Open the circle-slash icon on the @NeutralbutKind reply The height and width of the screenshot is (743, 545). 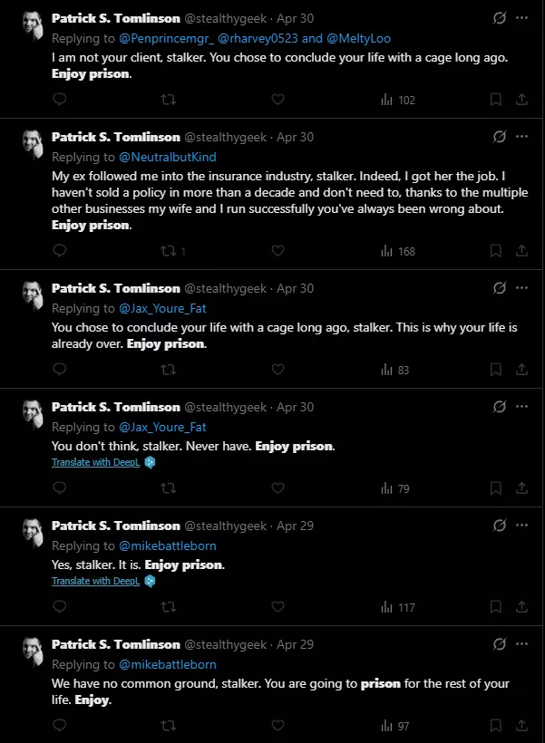500,137
